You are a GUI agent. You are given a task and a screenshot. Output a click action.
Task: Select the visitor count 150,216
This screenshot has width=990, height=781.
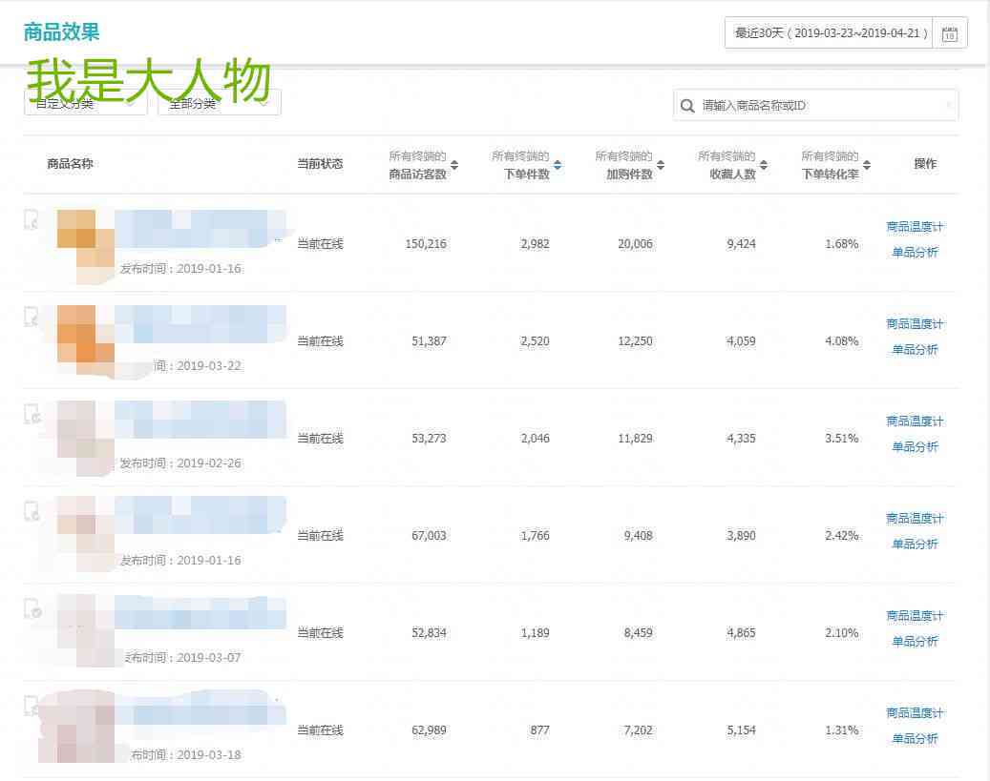pyautogui.click(x=426, y=243)
